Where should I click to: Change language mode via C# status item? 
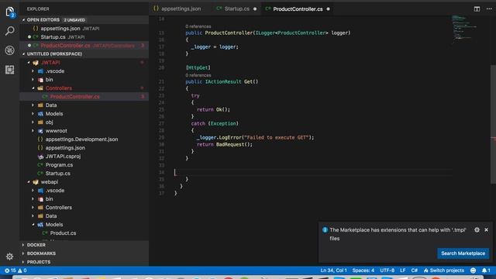[414, 270]
